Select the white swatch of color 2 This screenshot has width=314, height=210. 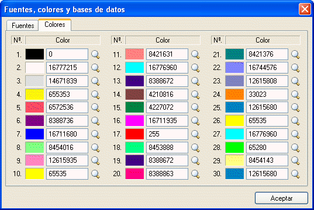point(34,68)
